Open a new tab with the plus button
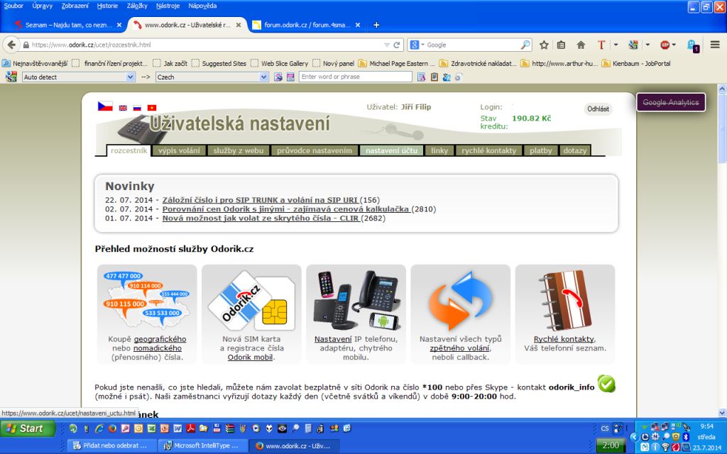 click(x=376, y=25)
